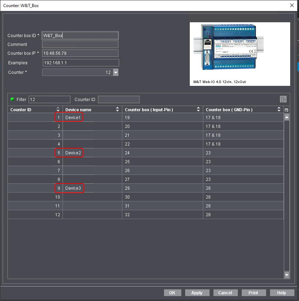Click the Comment input field

pyautogui.click(x=80, y=45)
